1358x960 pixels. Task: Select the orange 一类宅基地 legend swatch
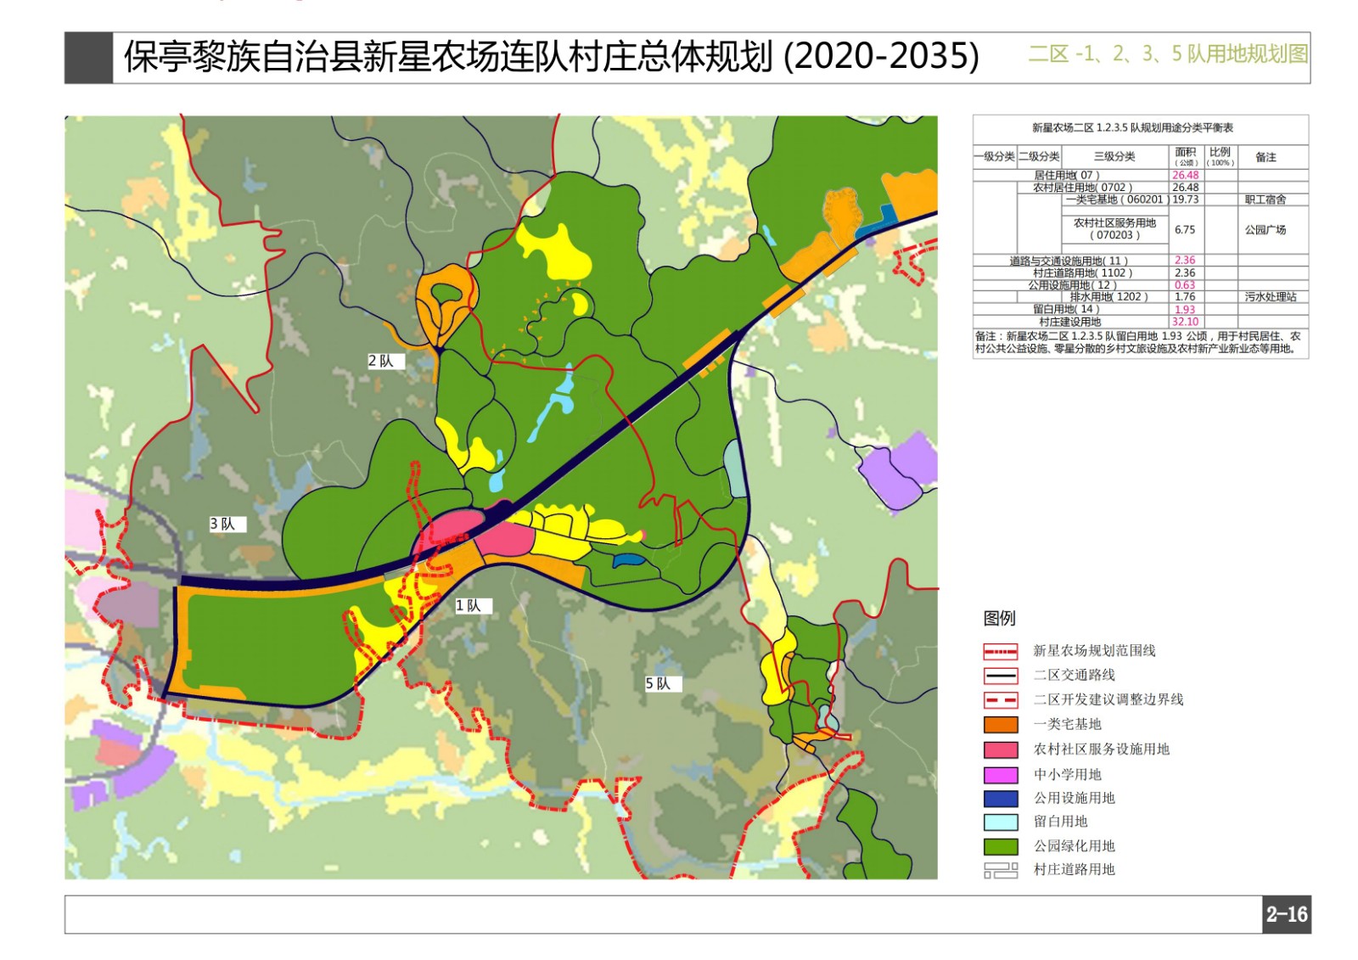pos(1000,725)
